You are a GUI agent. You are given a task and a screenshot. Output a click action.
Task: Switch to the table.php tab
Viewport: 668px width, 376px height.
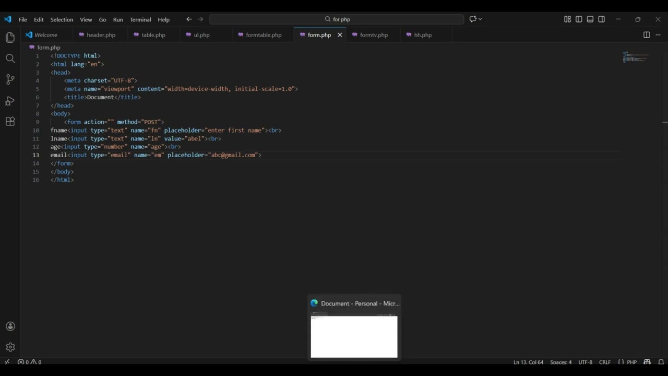[x=153, y=35]
